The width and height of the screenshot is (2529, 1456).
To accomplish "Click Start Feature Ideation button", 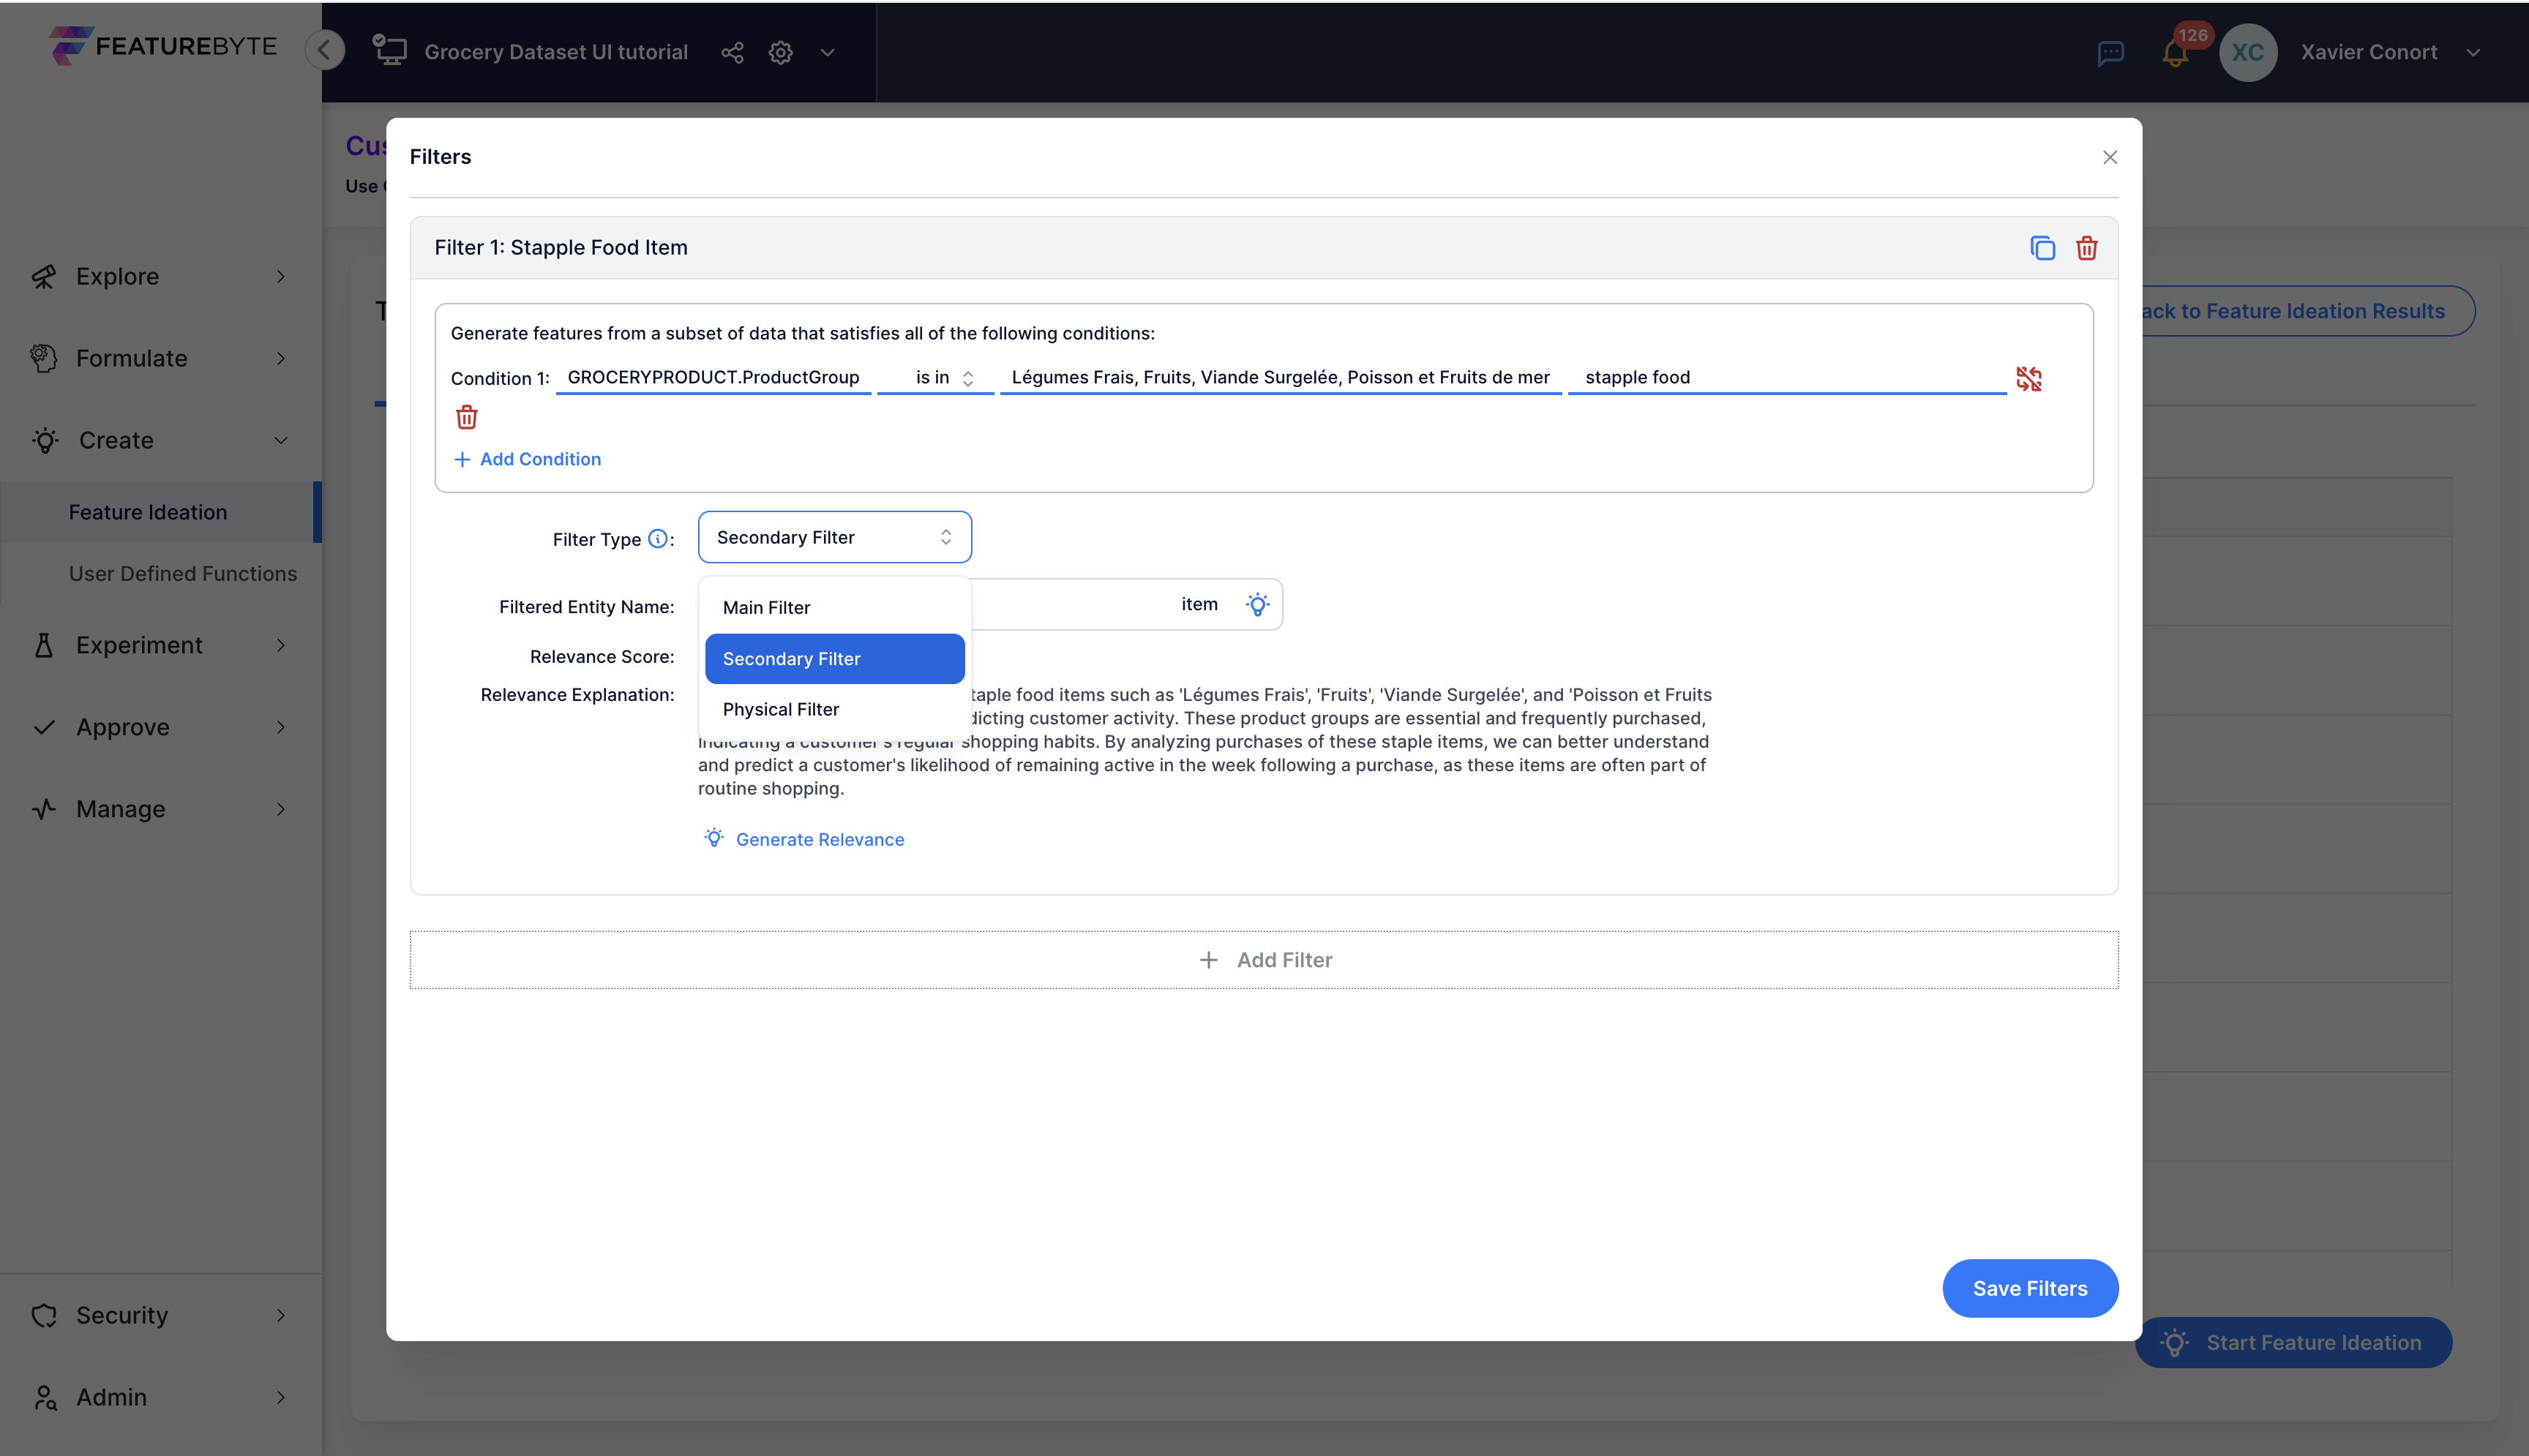I will point(2294,1343).
